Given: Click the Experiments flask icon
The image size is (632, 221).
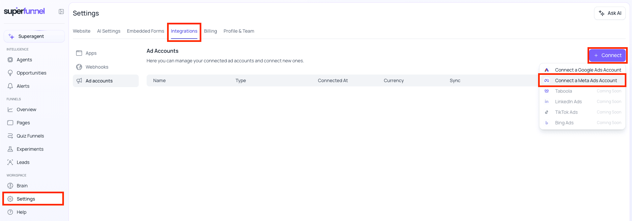Looking at the screenshot, I should (x=10, y=149).
